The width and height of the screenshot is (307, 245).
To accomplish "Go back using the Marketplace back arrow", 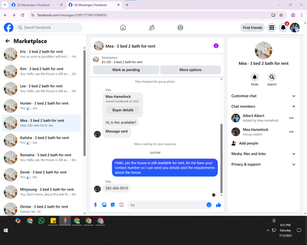I will pos(7,41).
